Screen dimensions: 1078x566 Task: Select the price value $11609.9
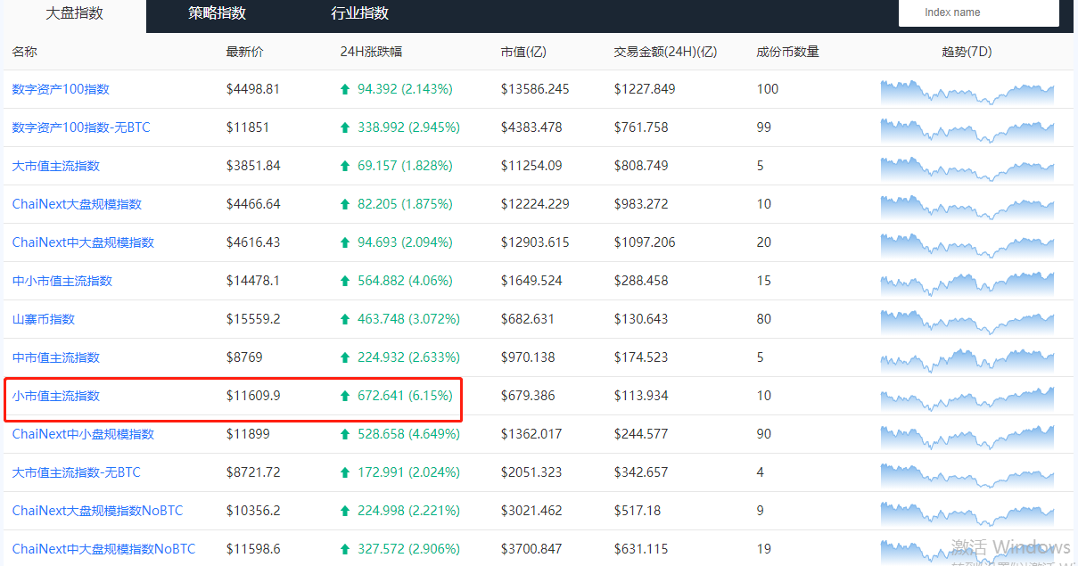(253, 396)
